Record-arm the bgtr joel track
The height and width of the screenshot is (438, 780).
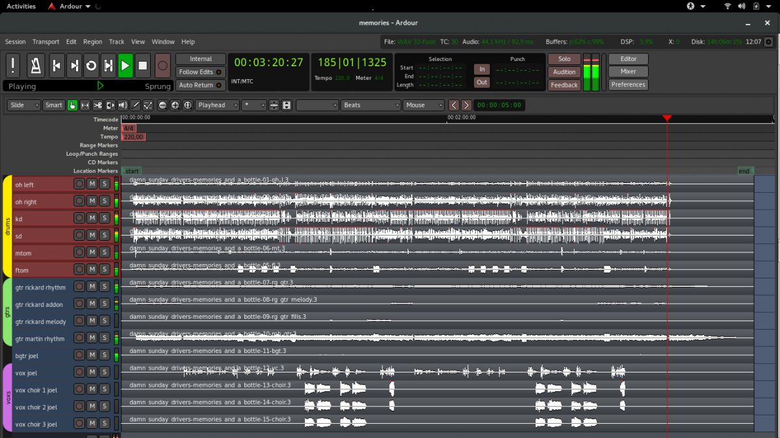79,354
